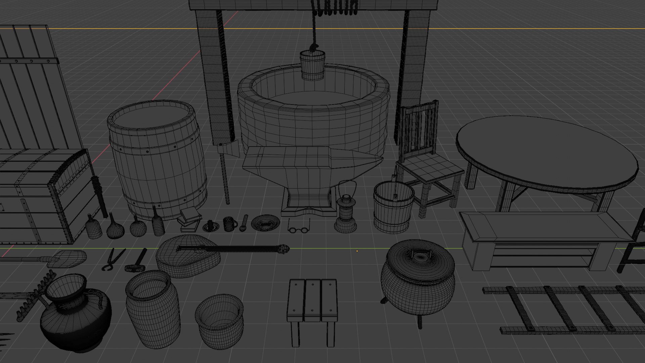Select the round plate mesh
The width and height of the screenshot is (645, 363).
click(x=265, y=223)
